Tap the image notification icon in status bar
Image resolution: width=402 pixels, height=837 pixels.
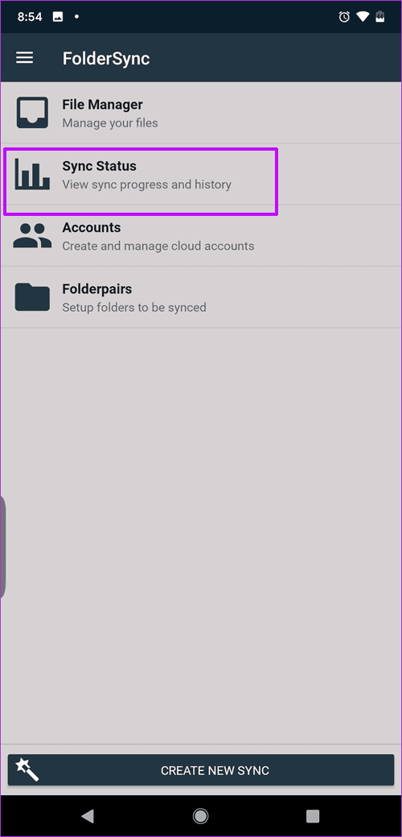pyautogui.click(x=58, y=17)
